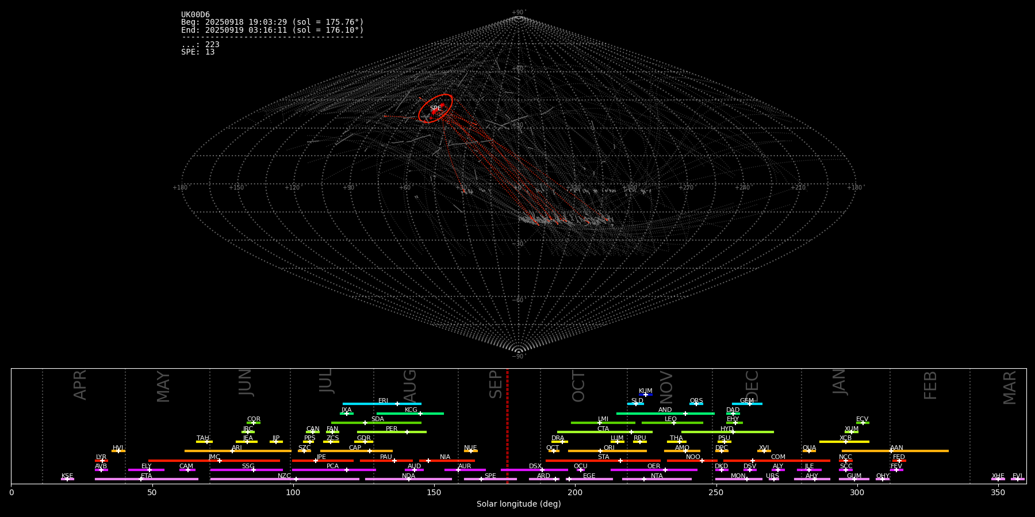1035x517 pixels.
Task: Click the EGE shower bar
Action: (x=589, y=479)
